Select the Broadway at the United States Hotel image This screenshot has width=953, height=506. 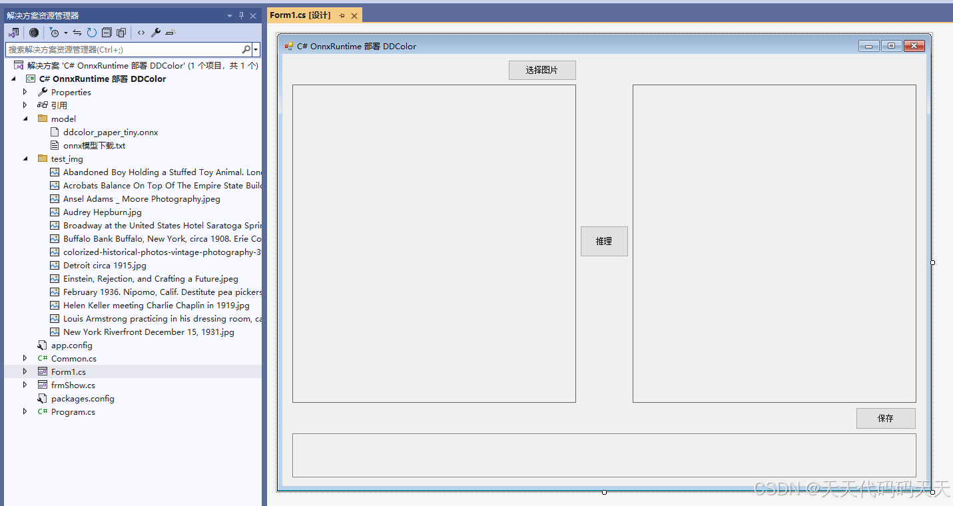[x=162, y=225]
